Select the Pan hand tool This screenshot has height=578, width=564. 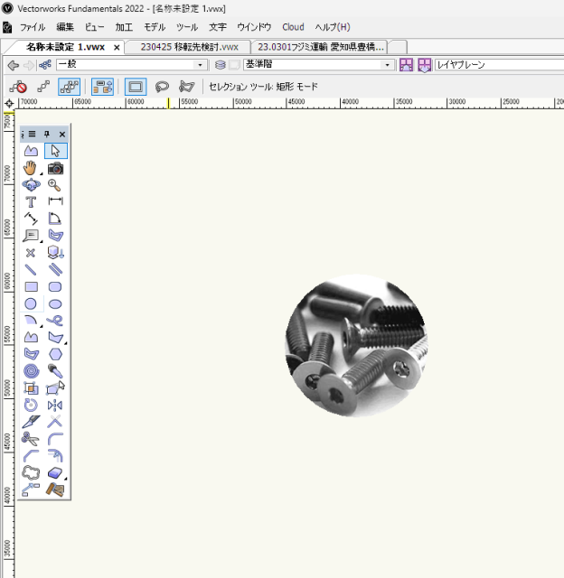(x=31, y=168)
